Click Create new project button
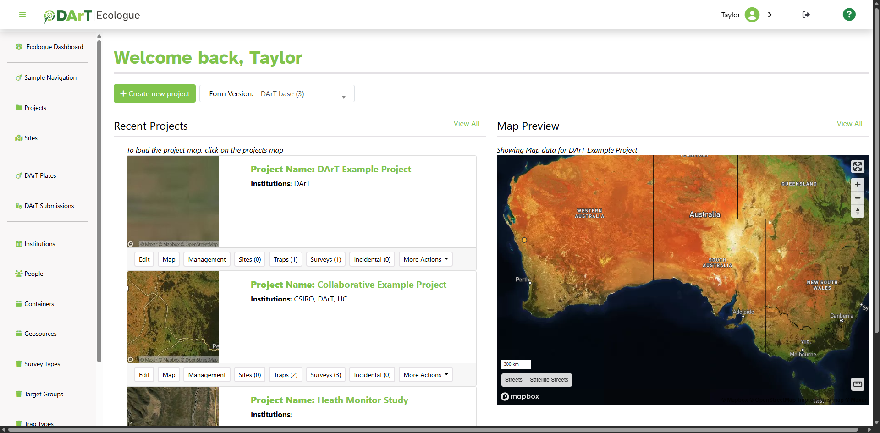Screen dimensions: 880x433 click(x=154, y=93)
